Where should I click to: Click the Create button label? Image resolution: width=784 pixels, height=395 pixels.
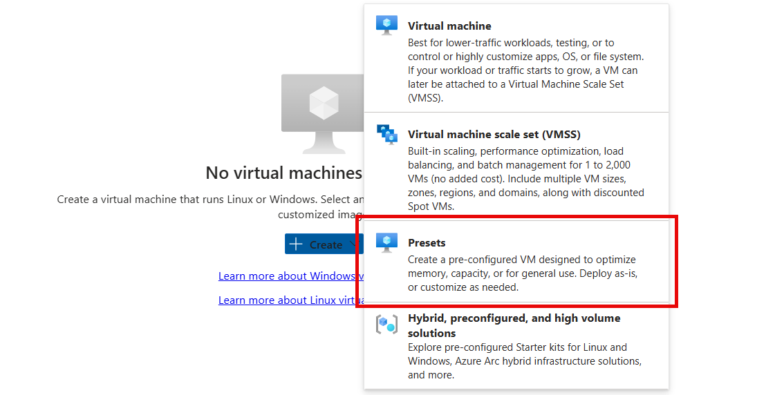tap(326, 244)
